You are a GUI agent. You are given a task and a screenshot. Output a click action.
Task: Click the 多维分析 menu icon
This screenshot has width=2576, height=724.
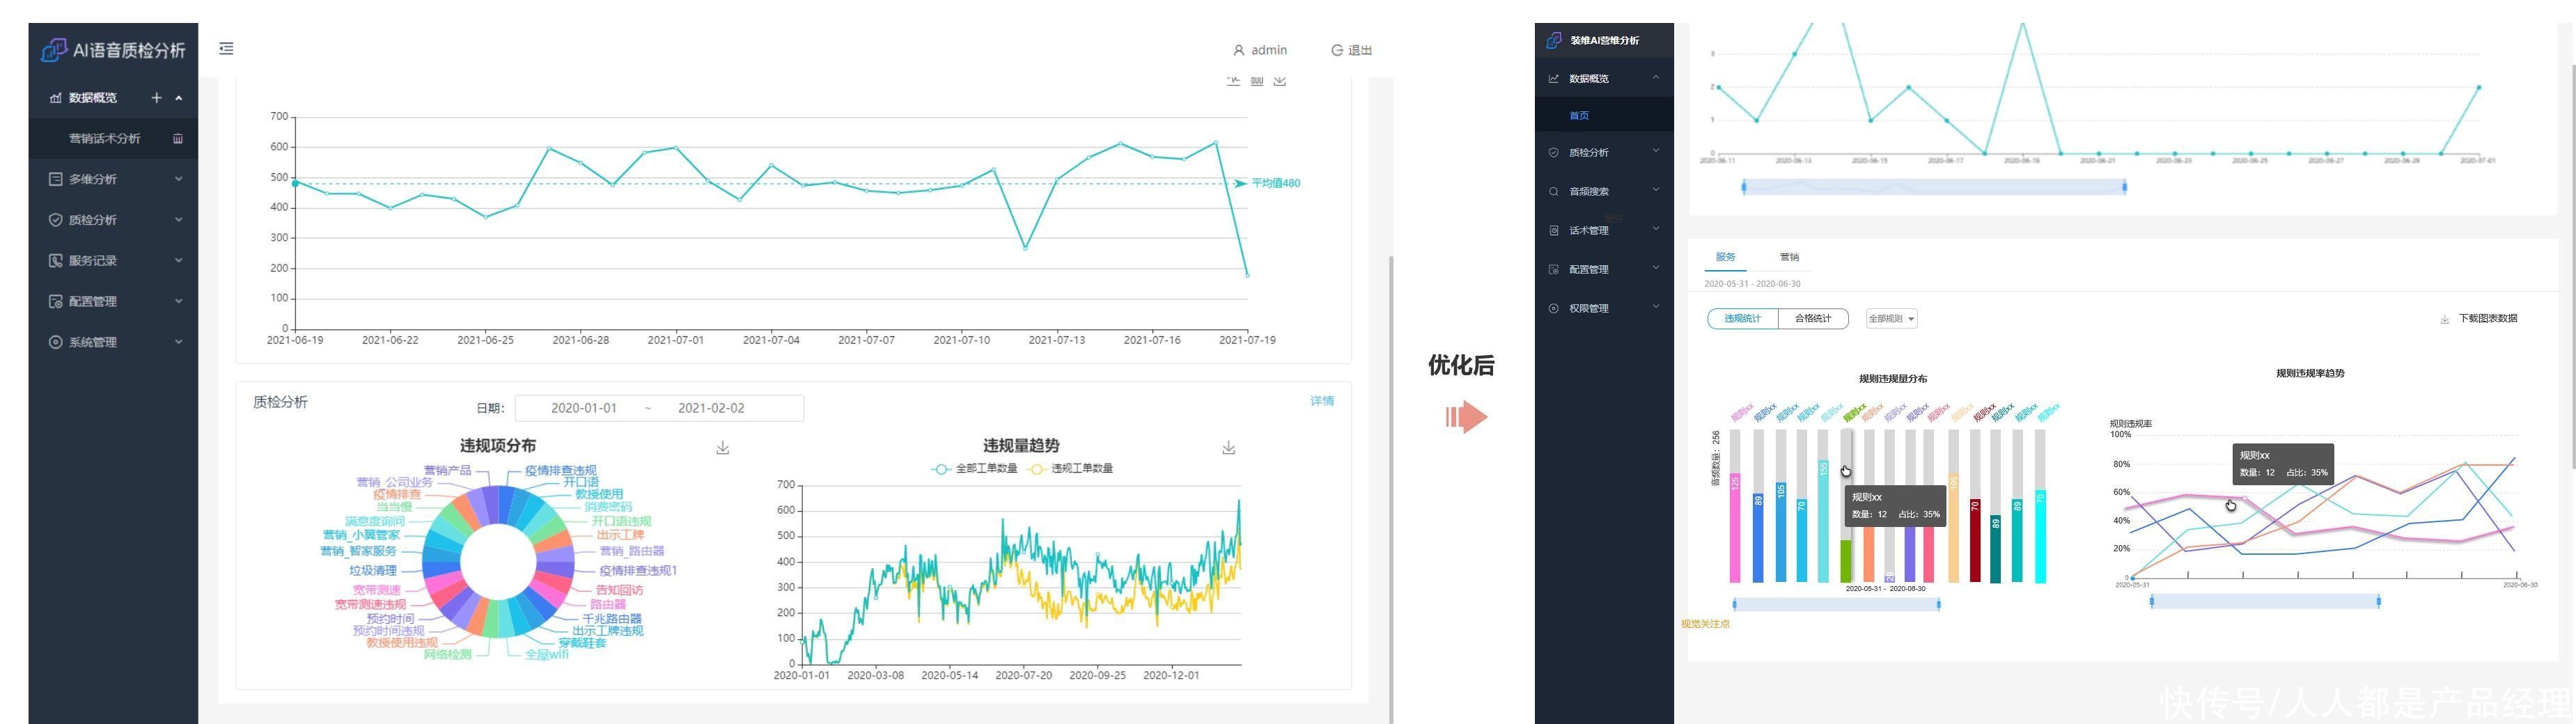pyautogui.click(x=55, y=179)
